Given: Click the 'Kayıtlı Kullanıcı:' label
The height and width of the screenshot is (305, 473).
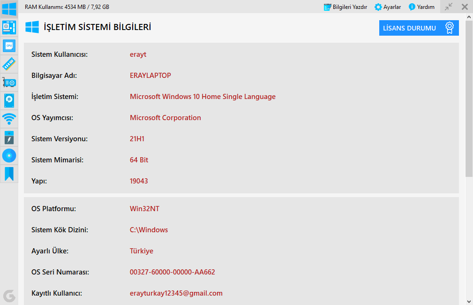Looking at the screenshot, I should [57, 293].
